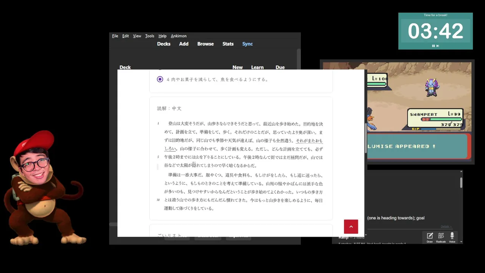Click the wild Pokémon sprite in game
Viewport: 485px width, 273px height.
[x=431, y=87]
